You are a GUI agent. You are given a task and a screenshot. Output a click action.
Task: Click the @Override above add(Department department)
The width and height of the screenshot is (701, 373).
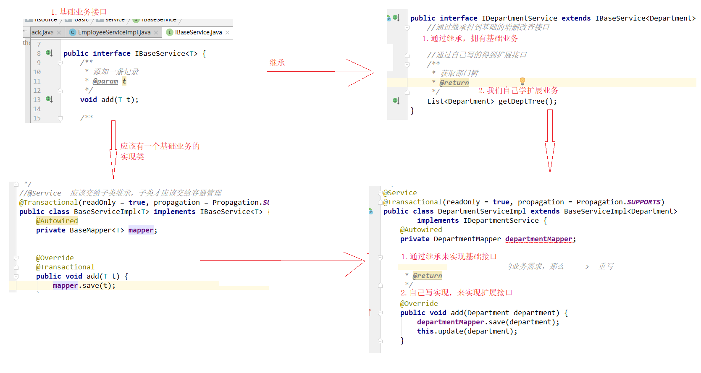point(419,303)
